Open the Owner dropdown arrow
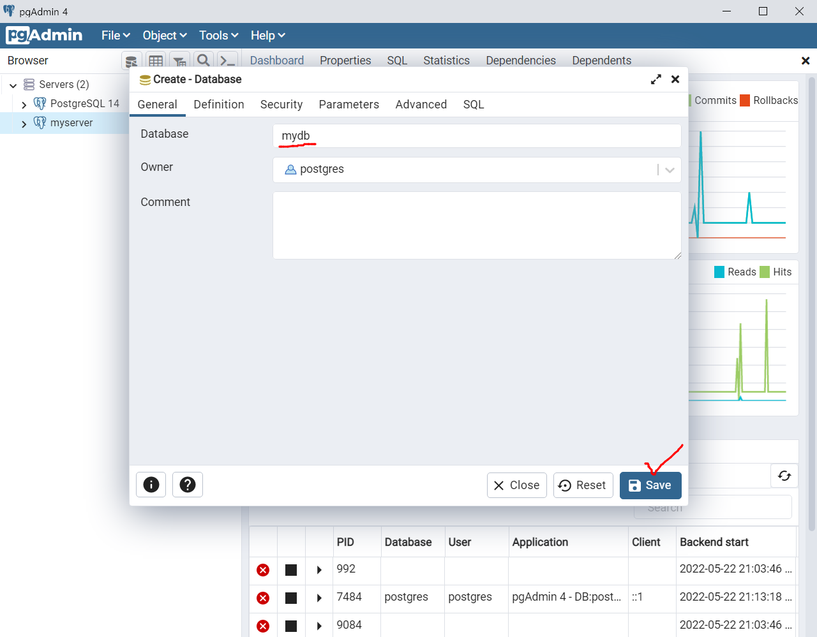Viewport: 817px width, 637px height. [670, 170]
